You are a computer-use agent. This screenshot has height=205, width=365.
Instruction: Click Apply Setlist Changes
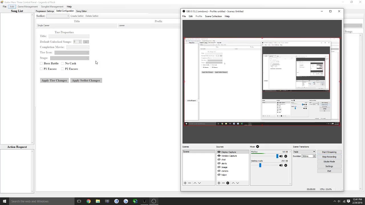tap(86, 81)
